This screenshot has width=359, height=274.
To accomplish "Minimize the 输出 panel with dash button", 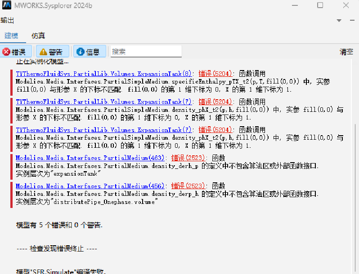I will 352,20.
